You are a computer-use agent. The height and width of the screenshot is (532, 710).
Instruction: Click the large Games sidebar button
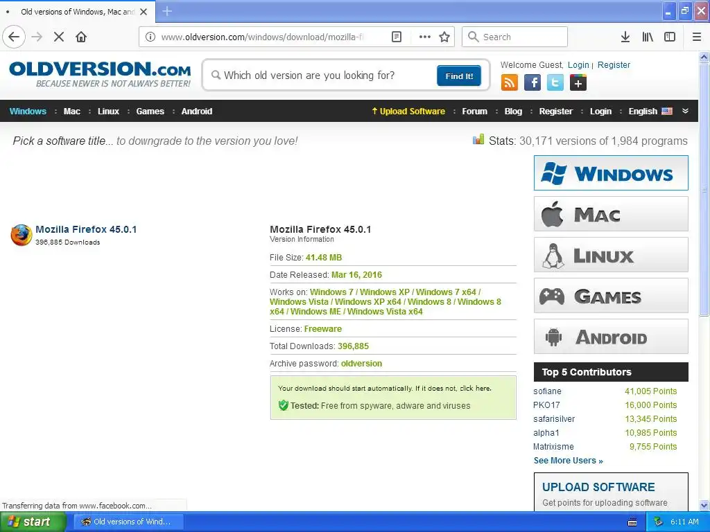tap(611, 295)
